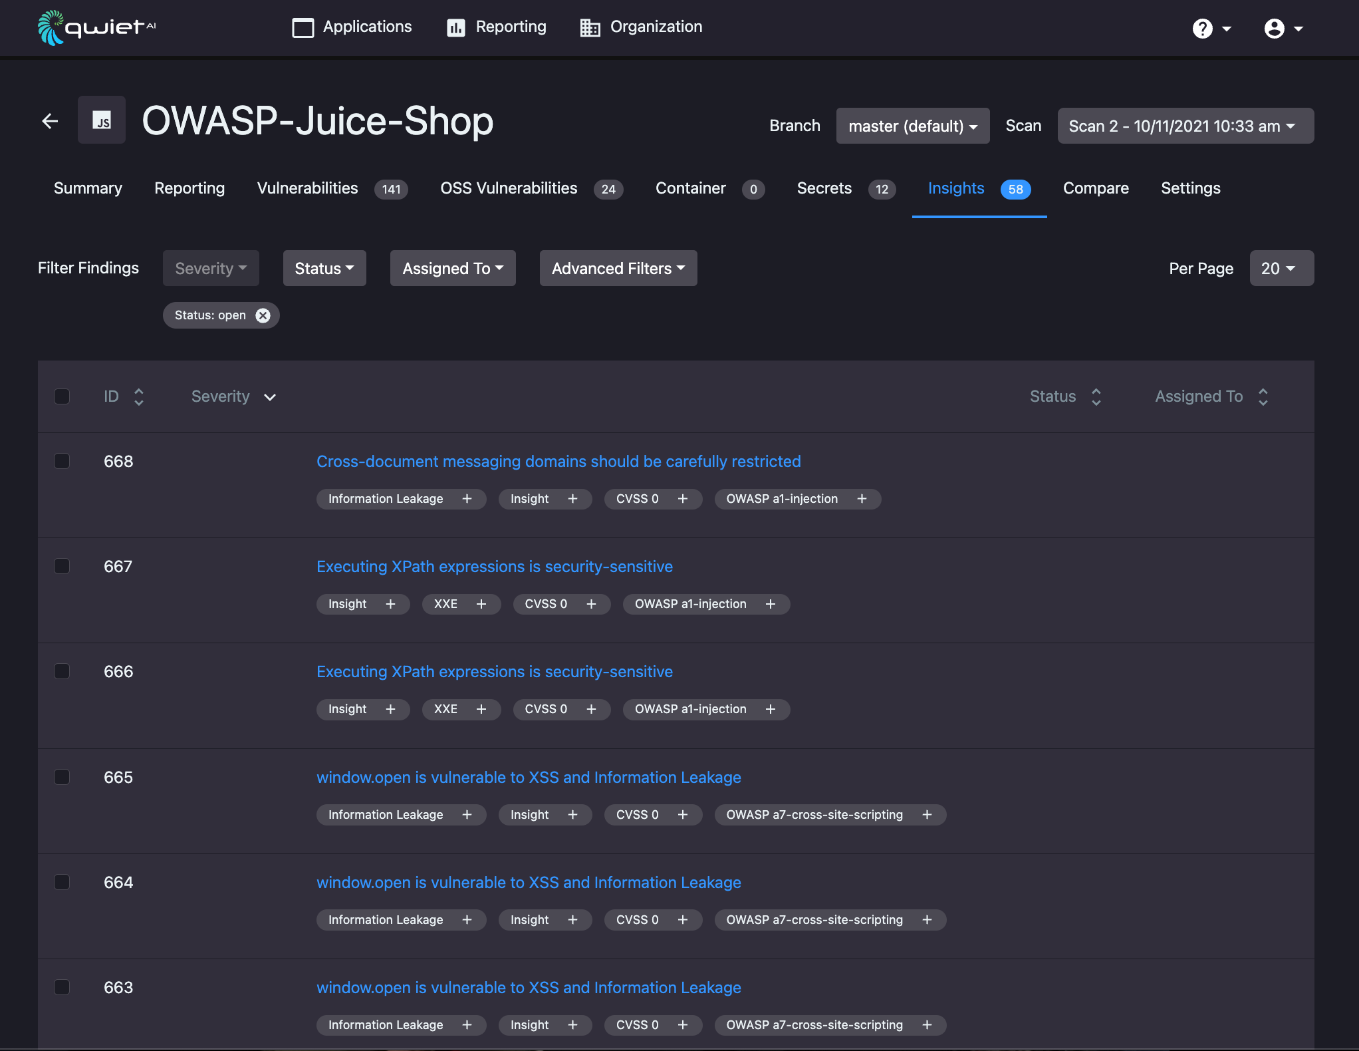Open the Advanced Filters dropdown
Screen dimensions: 1359x1051
[x=618, y=268]
